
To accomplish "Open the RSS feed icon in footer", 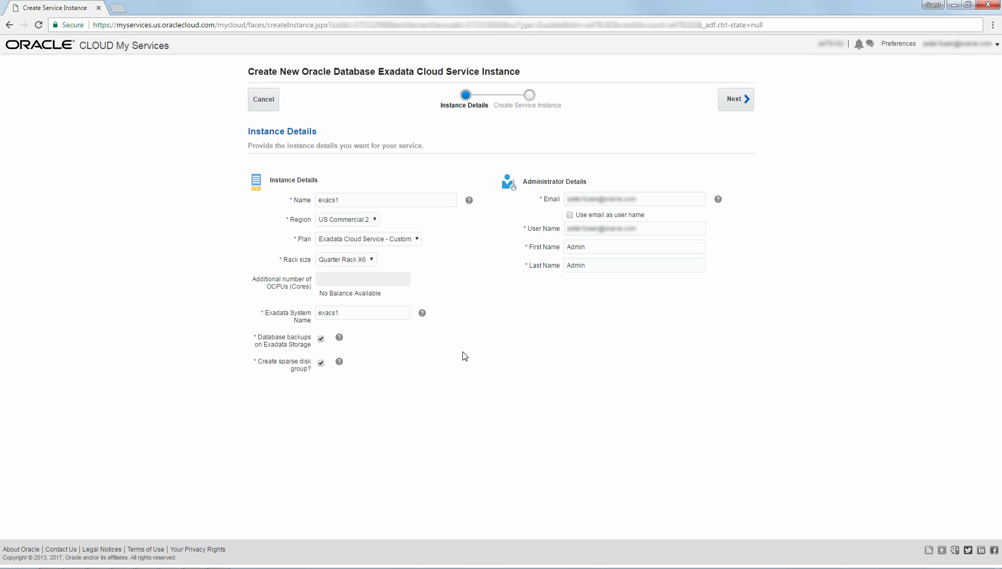I will (x=929, y=550).
